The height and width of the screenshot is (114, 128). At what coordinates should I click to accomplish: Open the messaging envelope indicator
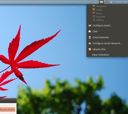coord(101,2)
